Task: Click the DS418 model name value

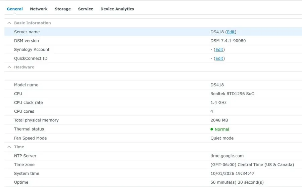Action: tap(217, 85)
